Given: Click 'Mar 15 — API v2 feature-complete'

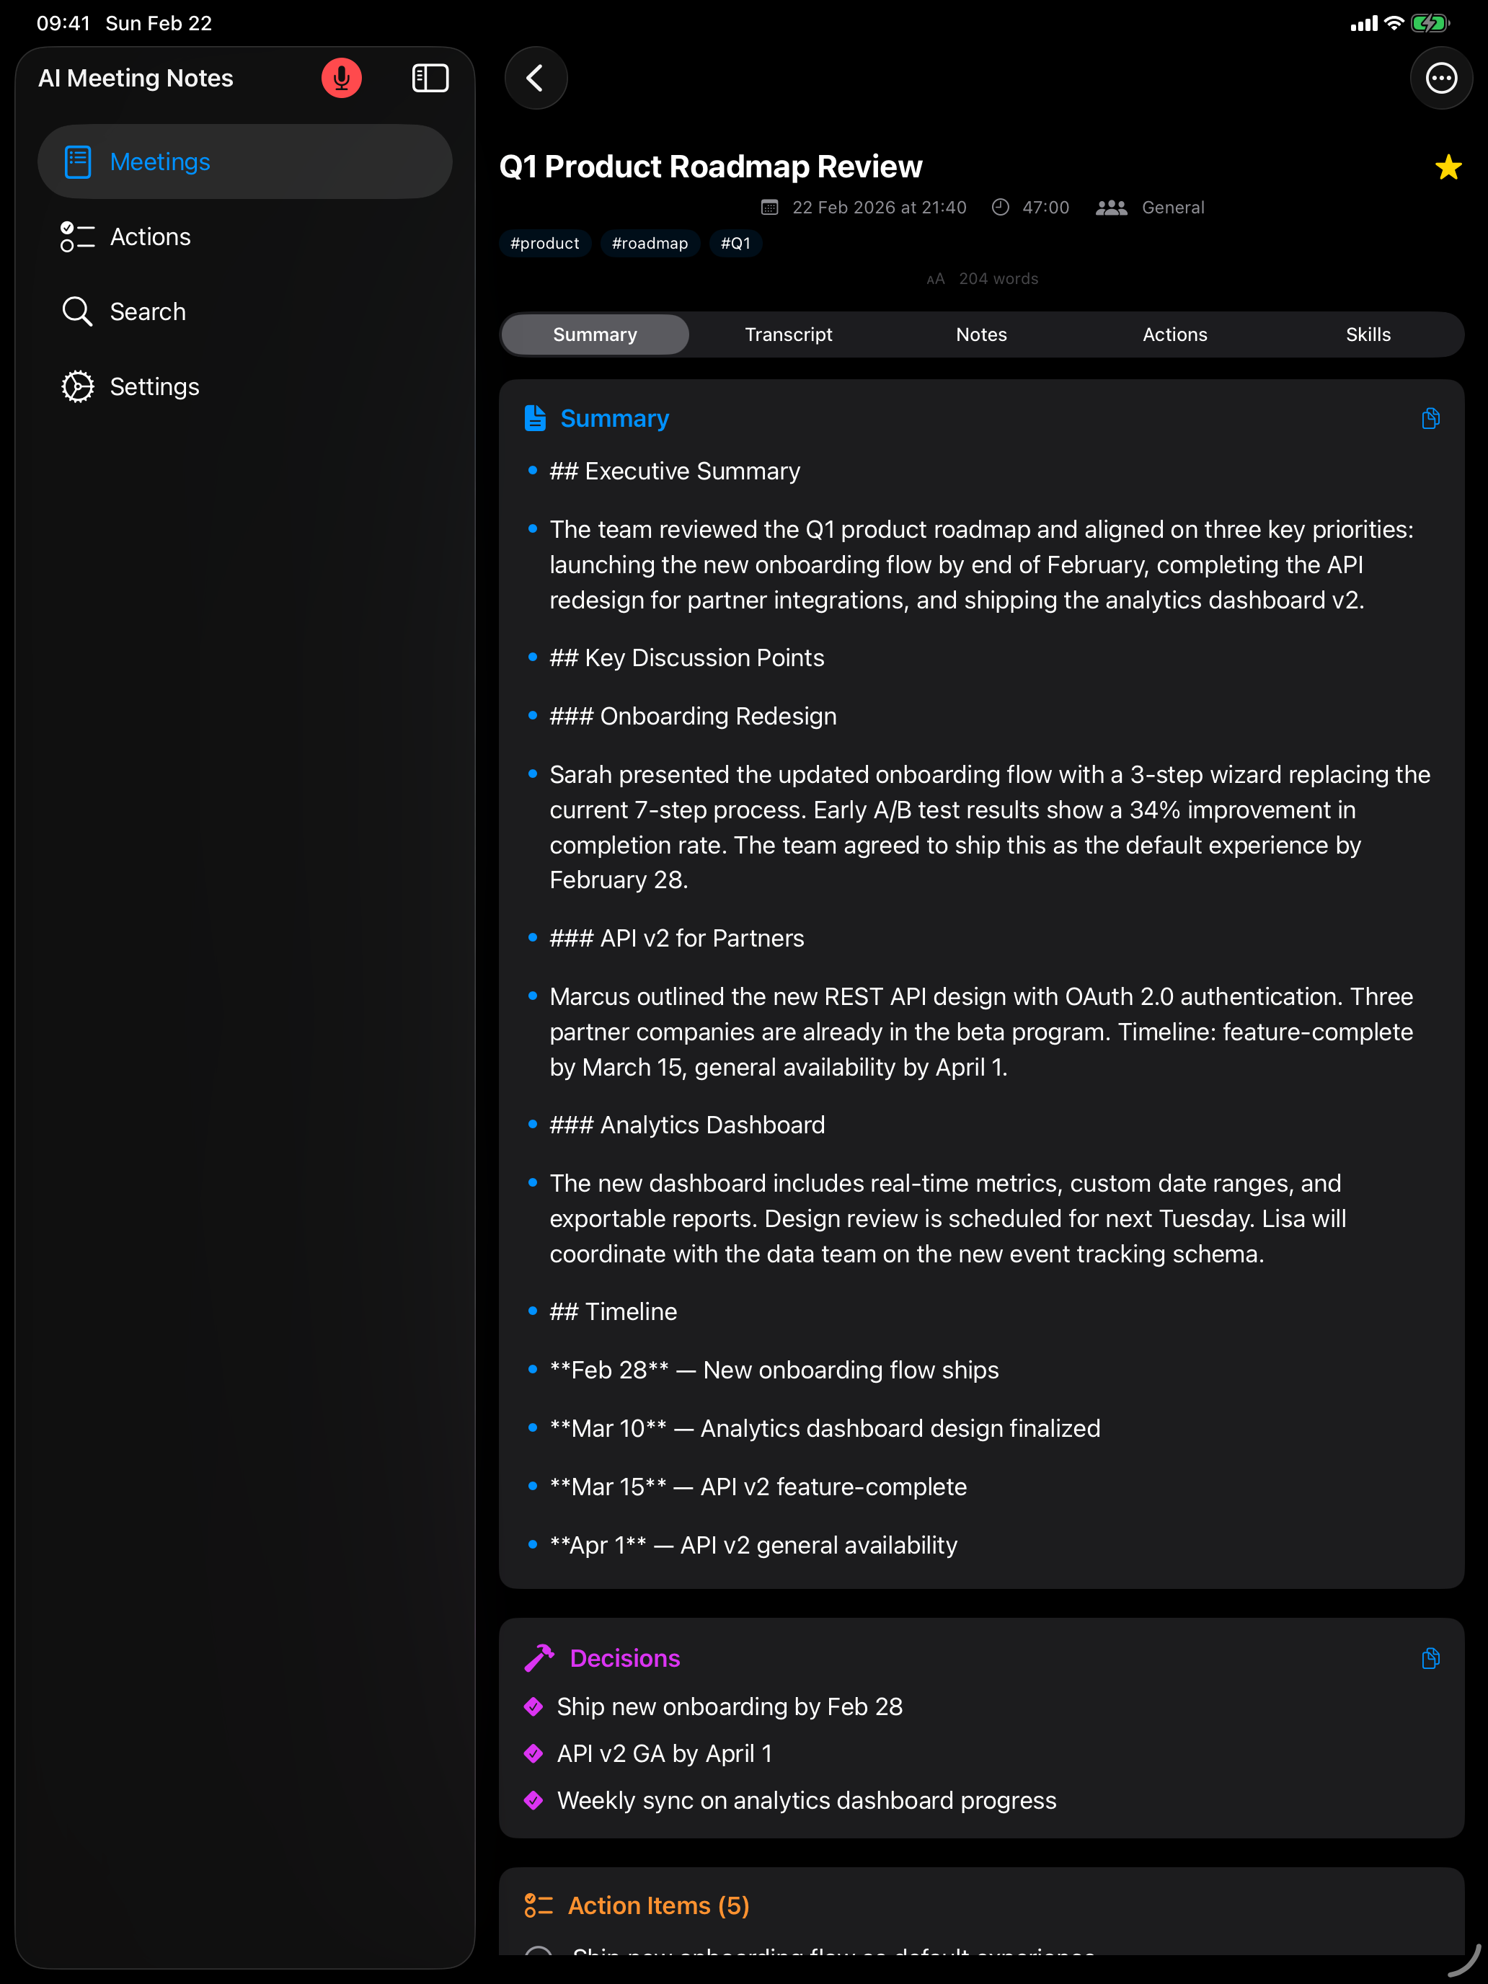Looking at the screenshot, I should [x=758, y=1487].
